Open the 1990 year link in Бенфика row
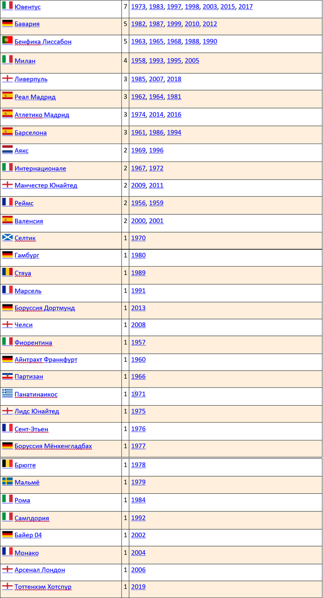323x598 pixels. click(210, 42)
